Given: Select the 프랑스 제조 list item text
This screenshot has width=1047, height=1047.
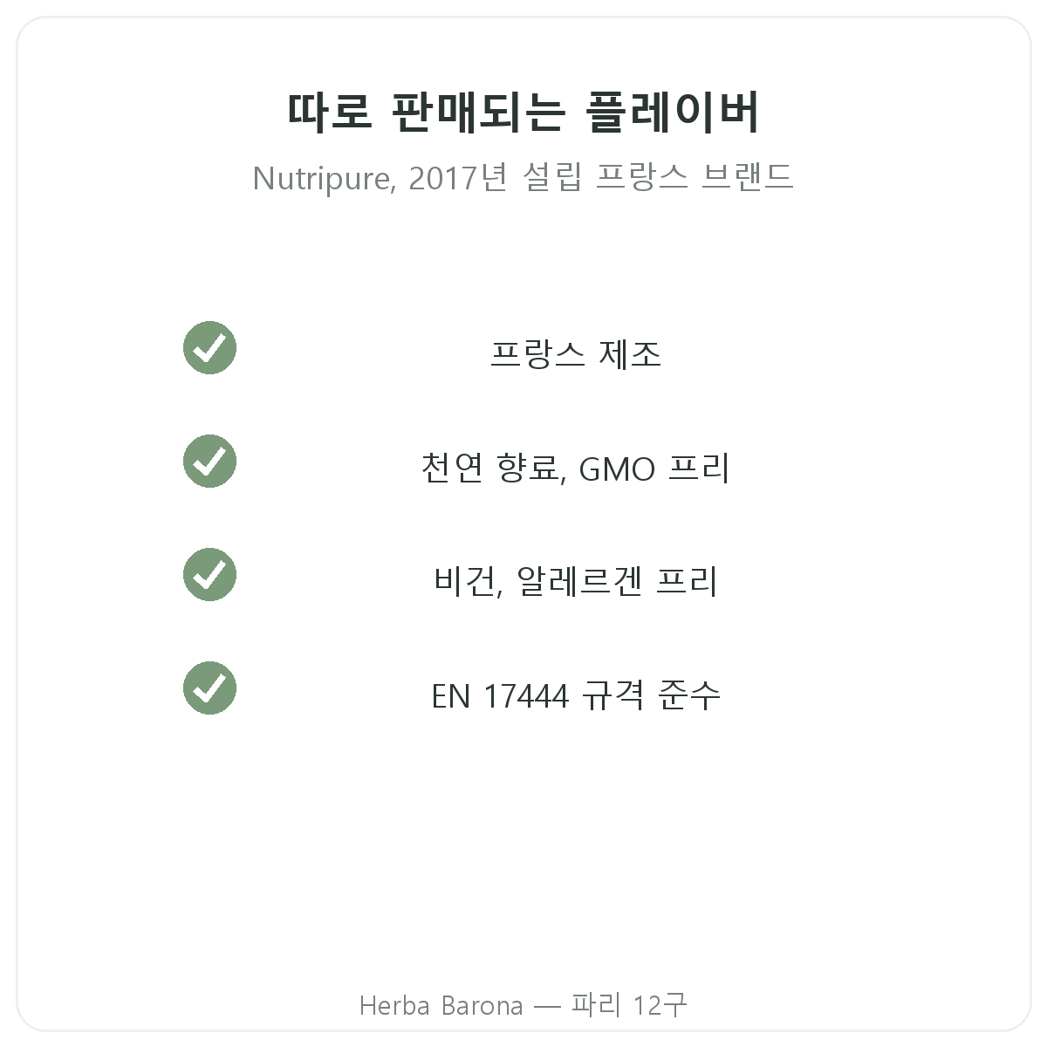Looking at the screenshot, I should (576, 354).
